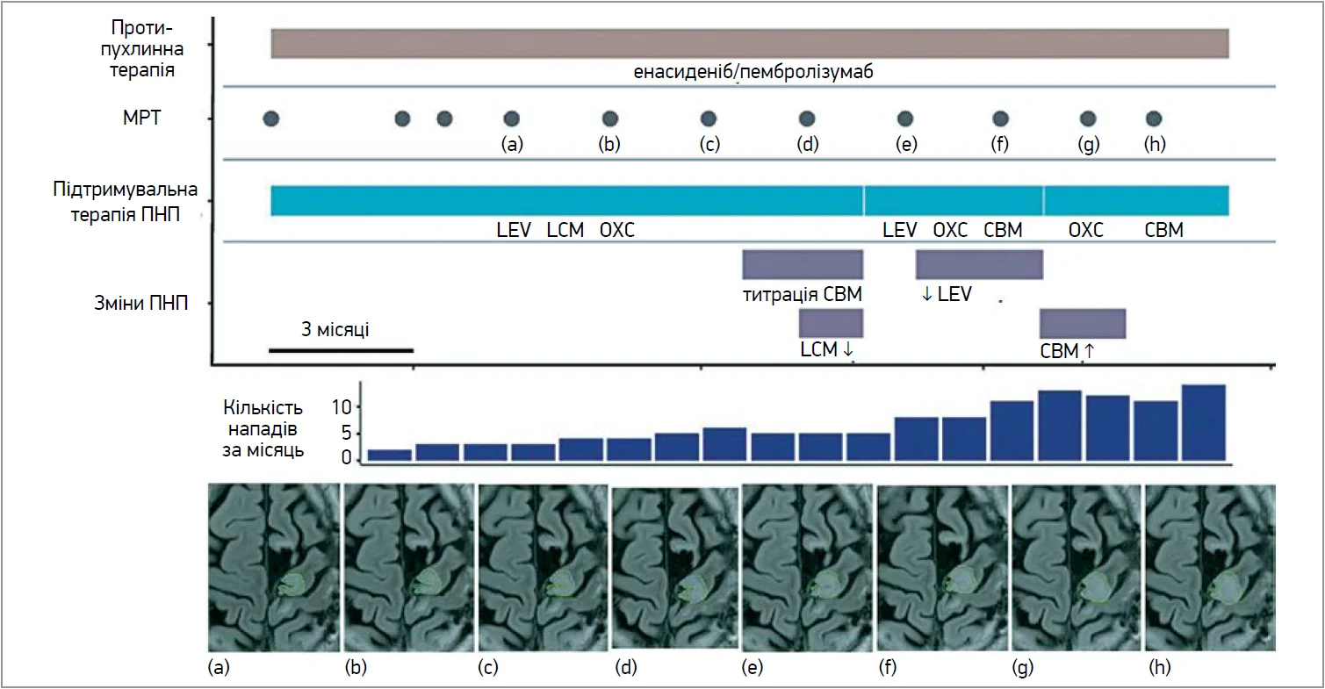The image size is (1325, 689).
Task: Select MRI brain thumbnail (g)
Action: (1078, 566)
